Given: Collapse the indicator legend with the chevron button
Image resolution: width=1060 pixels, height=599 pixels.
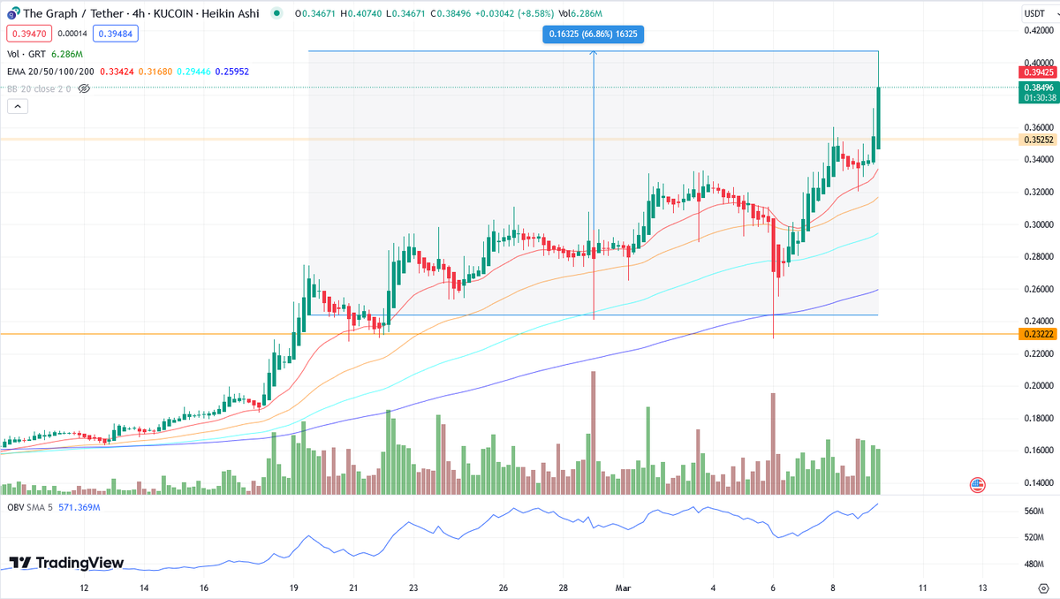Looking at the screenshot, I should [18, 106].
